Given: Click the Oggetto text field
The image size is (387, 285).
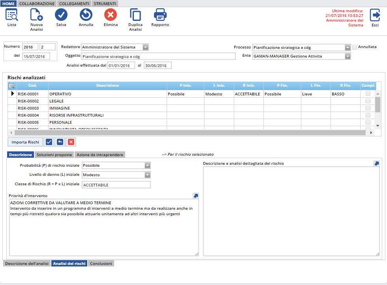Looking at the screenshot, I should 158,56.
